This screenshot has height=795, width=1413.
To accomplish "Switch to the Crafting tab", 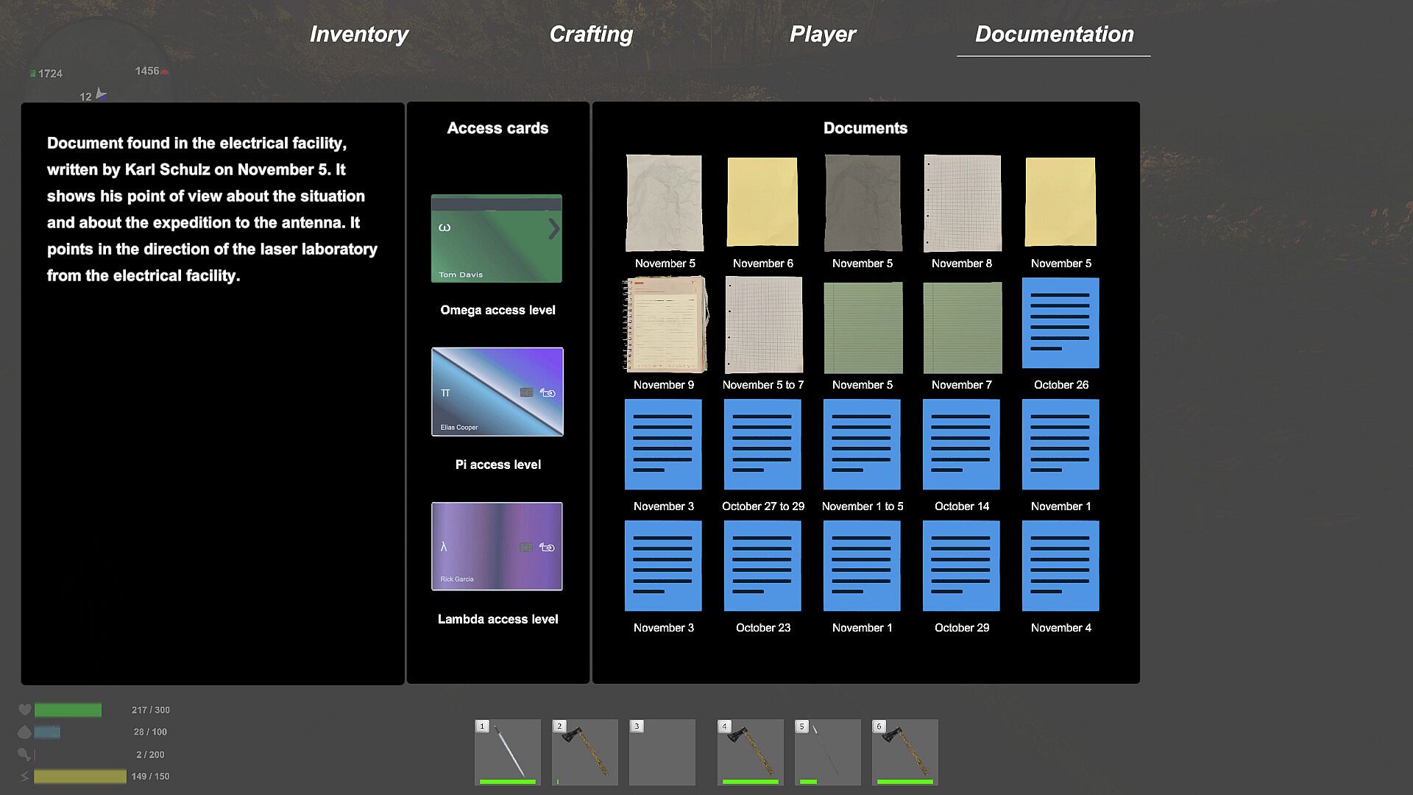I will click(590, 34).
